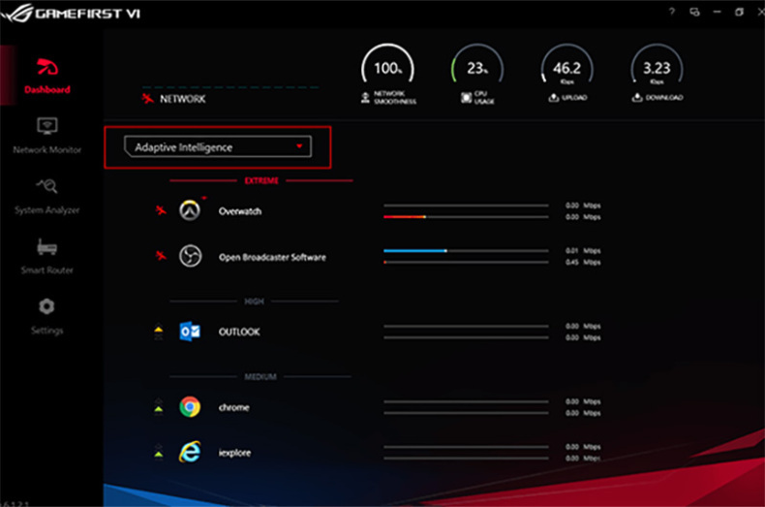The width and height of the screenshot is (765, 507).
Task: Click the NETWORK label icon
Action: pyautogui.click(x=147, y=99)
